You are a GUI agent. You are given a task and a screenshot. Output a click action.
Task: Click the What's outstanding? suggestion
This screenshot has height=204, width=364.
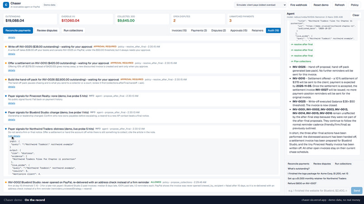click(x=299, y=168)
